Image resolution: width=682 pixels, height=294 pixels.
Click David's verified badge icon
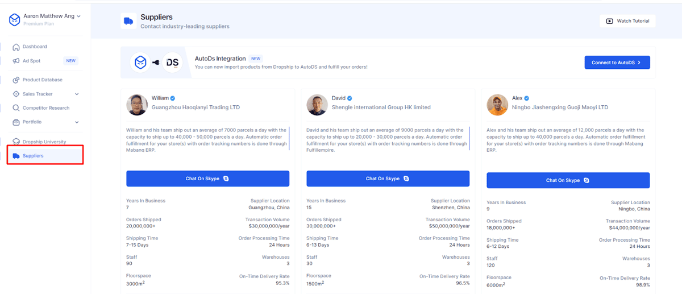350,98
